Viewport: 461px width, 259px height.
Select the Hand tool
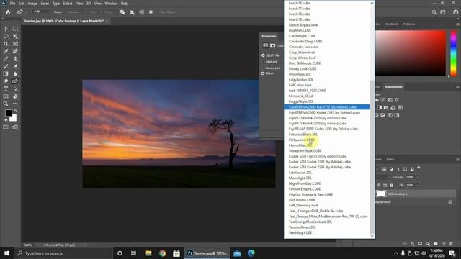15,96
